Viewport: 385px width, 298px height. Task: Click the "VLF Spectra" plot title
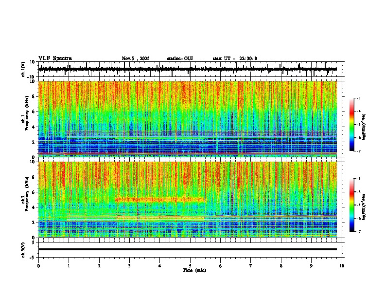click(x=55, y=58)
